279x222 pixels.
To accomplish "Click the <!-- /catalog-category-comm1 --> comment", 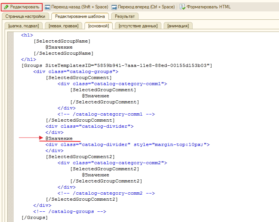I will 106,114.
